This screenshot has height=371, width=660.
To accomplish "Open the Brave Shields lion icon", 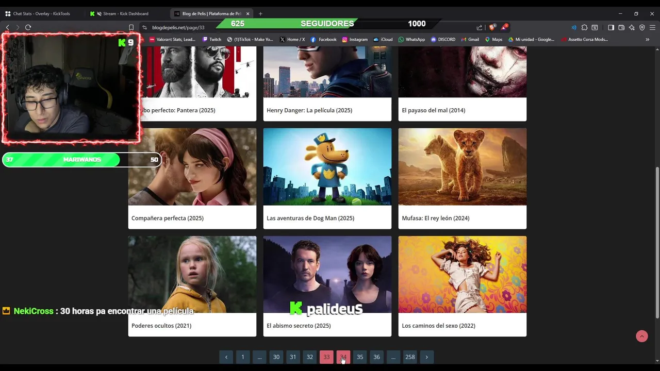I will [492, 27].
